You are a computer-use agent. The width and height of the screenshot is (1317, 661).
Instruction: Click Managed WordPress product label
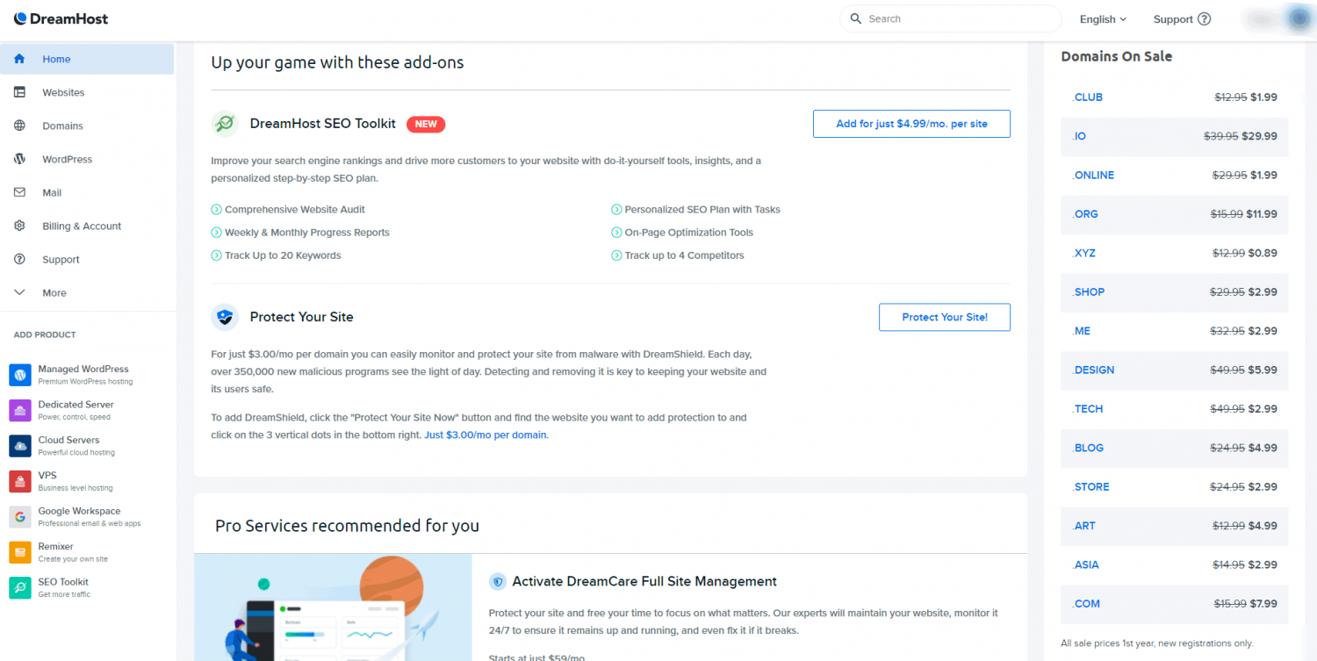[x=83, y=370]
